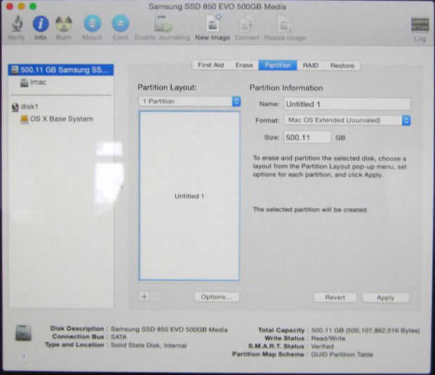Click the Mount toolbar icon
The image size is (435, 375).
point(92,23)
